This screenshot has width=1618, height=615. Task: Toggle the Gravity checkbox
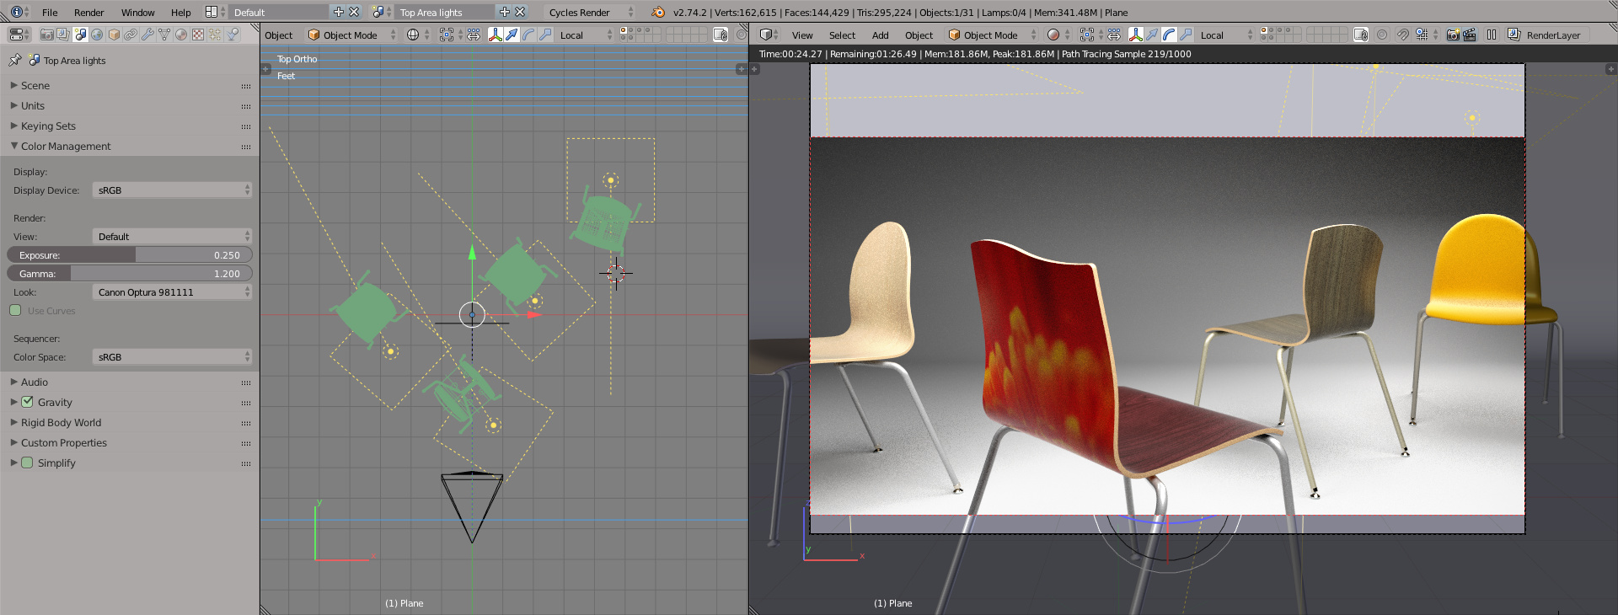[27, 402]
